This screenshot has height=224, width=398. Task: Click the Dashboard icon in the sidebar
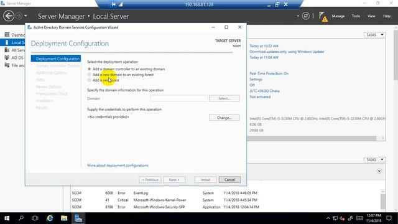(x=7, y=35)
